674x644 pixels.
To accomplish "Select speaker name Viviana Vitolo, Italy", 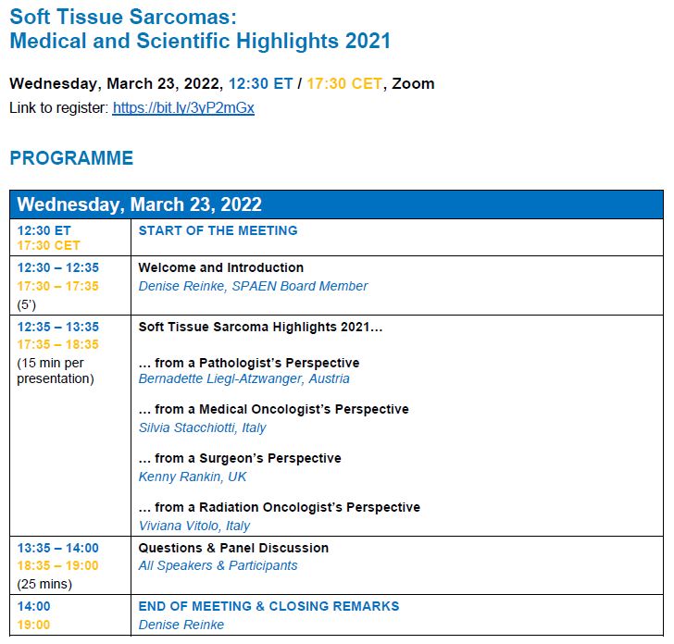I will click(194, 526).
